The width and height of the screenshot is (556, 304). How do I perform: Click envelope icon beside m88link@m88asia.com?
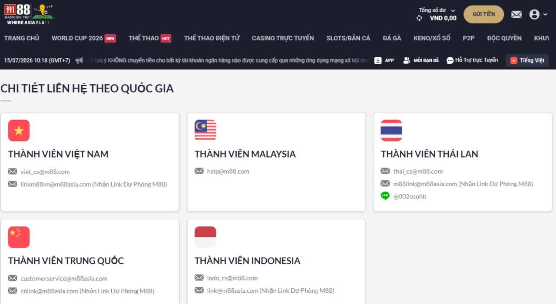point(385,183)
